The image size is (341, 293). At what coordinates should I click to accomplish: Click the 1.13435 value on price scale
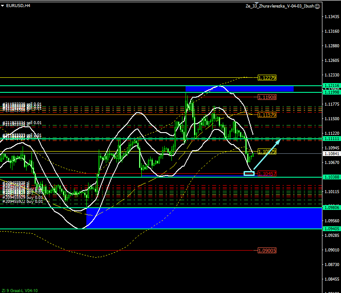tap(332, 17)
